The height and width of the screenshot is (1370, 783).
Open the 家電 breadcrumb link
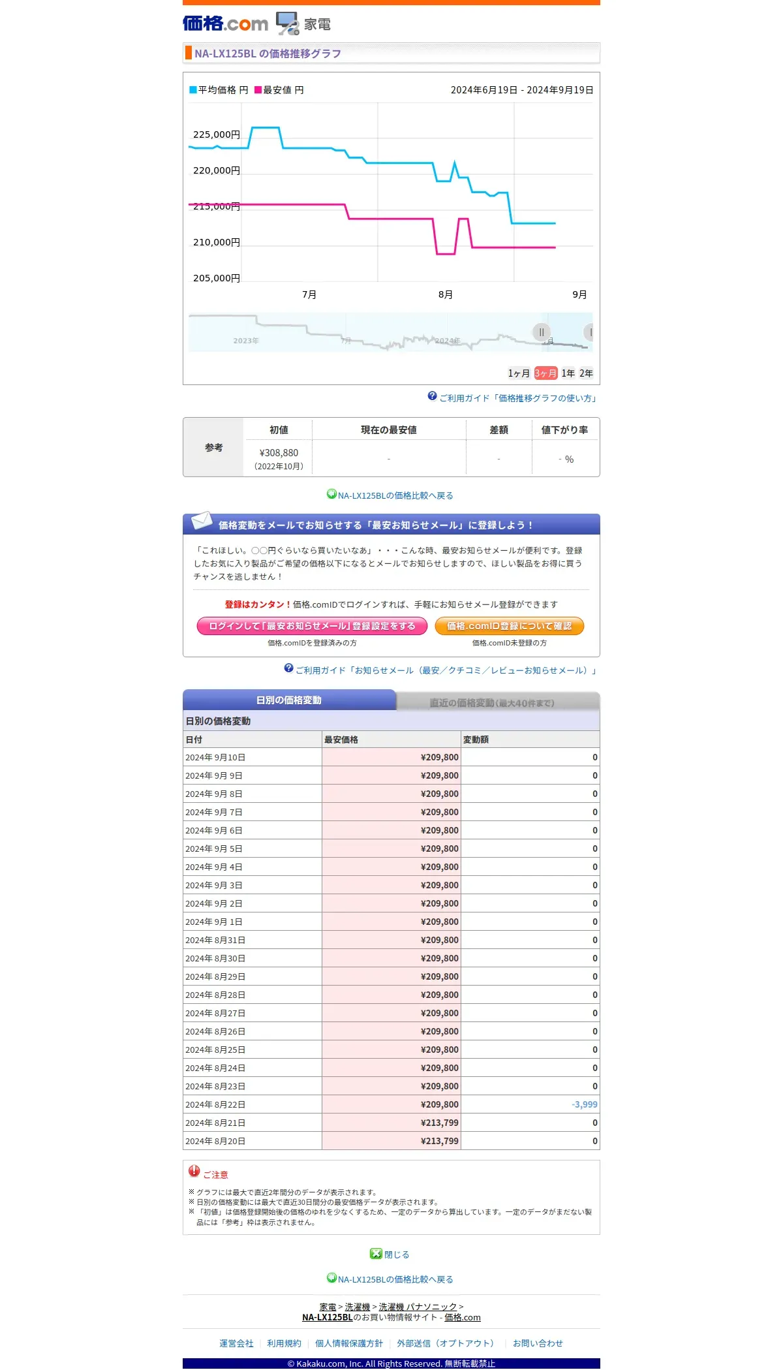pos(328,1307)
